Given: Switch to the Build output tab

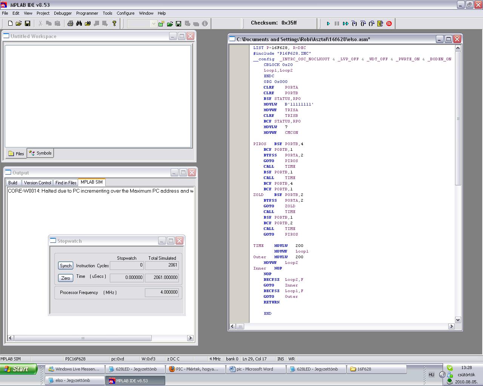Looking at the screenshot, I should coord(13,182).
